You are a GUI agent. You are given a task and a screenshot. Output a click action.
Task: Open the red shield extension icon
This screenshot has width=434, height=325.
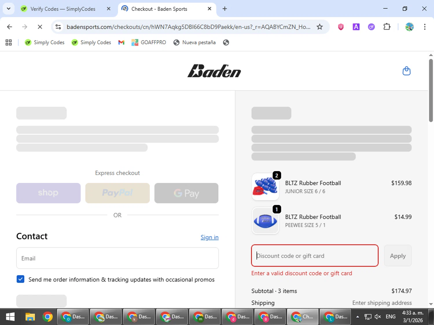pos(341,27)
